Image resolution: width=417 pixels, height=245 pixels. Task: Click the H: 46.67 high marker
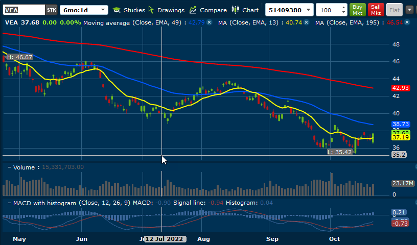point(19,57)
